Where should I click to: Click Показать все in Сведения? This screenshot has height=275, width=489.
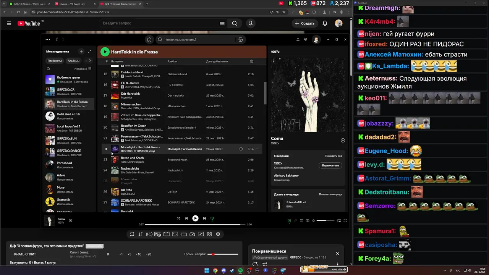334,156
